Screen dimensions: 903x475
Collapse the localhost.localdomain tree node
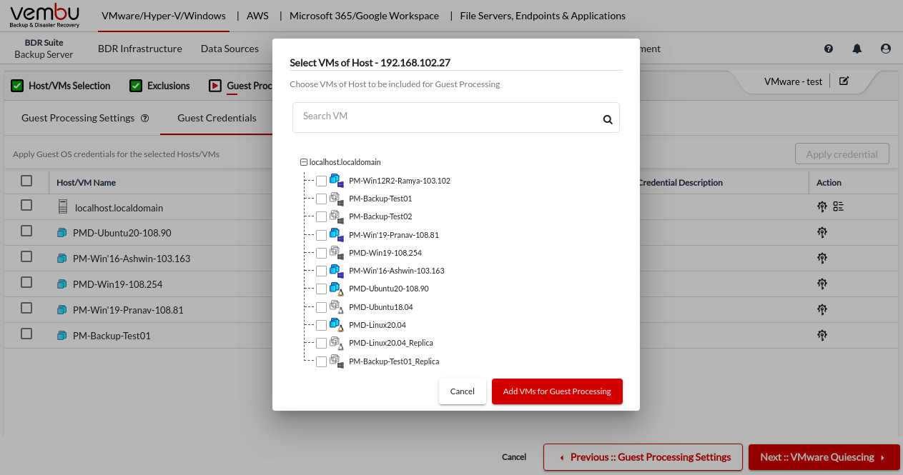pyautogui.click(x=304, y=162)
